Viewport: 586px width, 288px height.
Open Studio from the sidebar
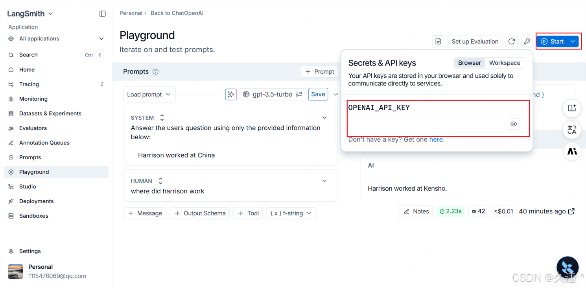click(x=56, y=186)
